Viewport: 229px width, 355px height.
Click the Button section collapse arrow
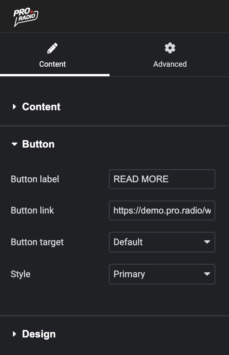click(x=14, y=144)
